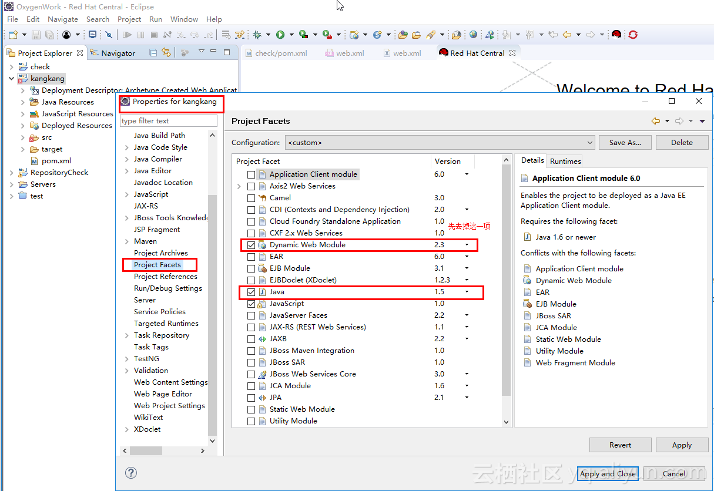Open the File menu
Viewport: 714px width, 491px height.
click(x=12, y=19)
